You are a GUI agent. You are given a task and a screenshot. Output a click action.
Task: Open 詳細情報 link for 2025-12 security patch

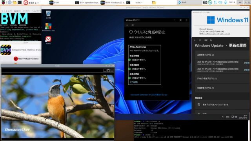coord(247,63)
